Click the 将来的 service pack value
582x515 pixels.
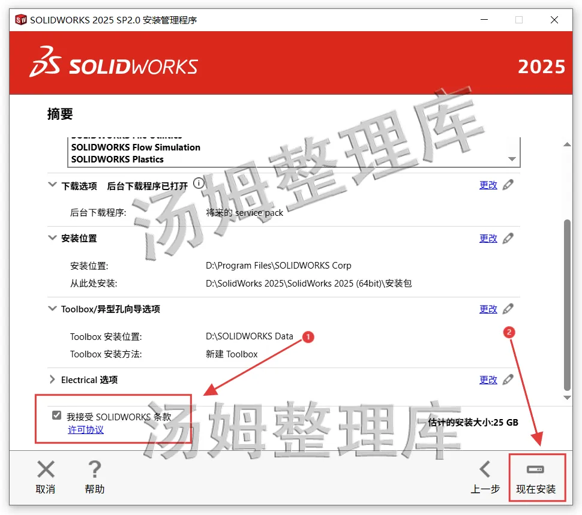tap(245, 213)
